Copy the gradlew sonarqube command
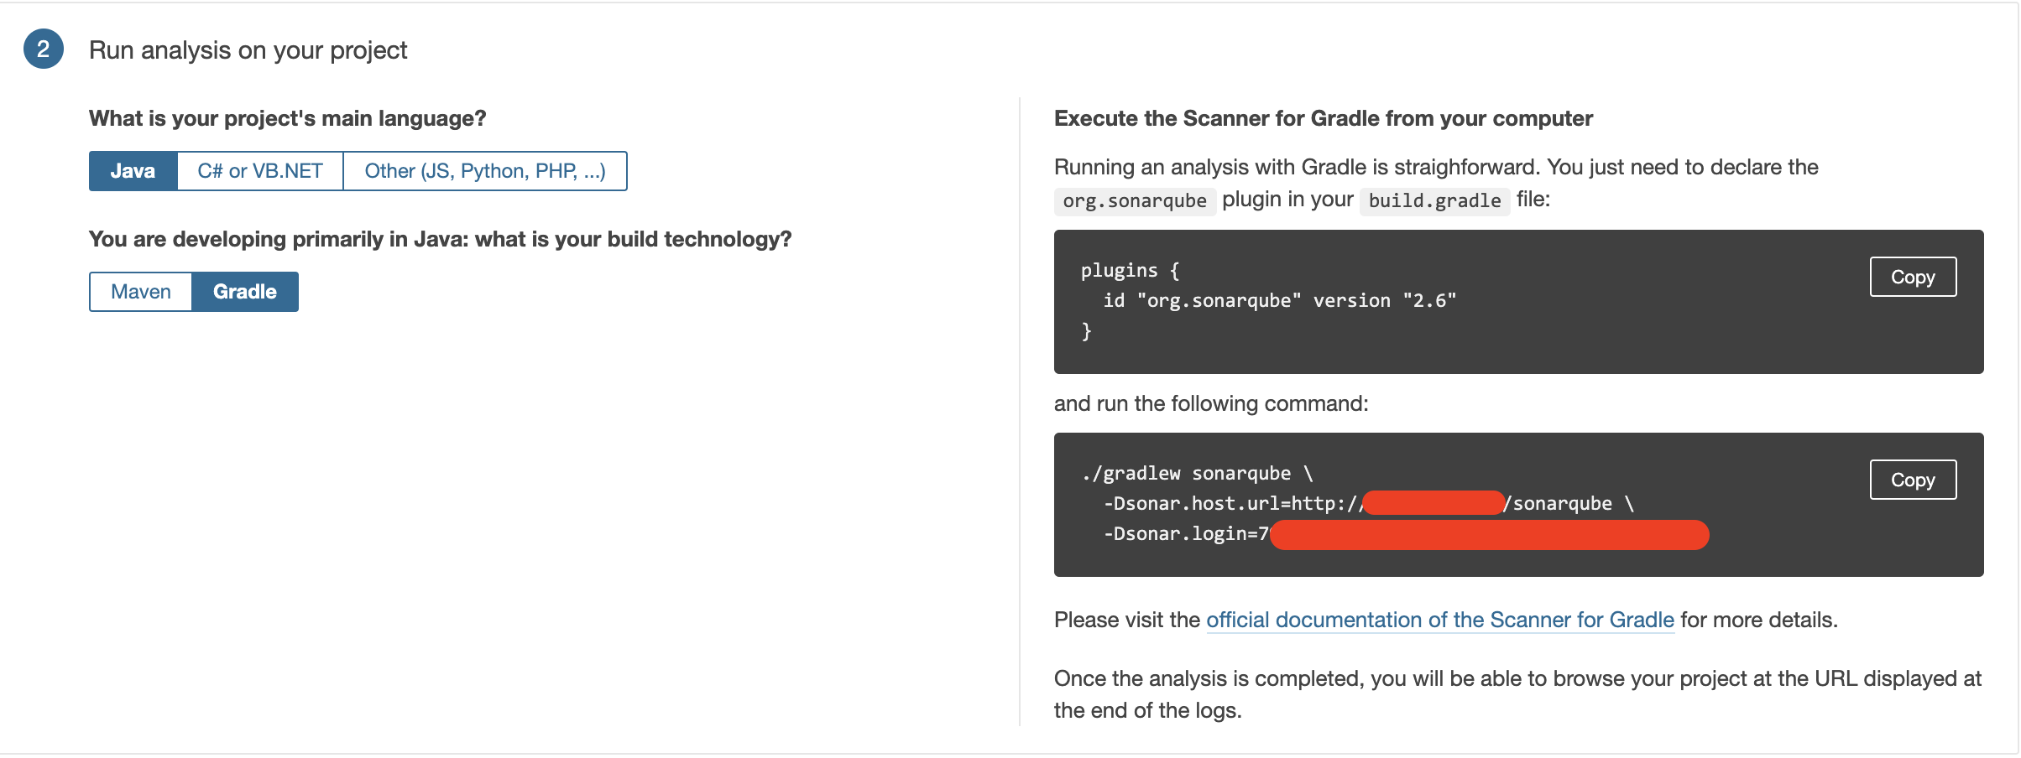Screen dimensions: 2021x758 tap(1912, 479)
